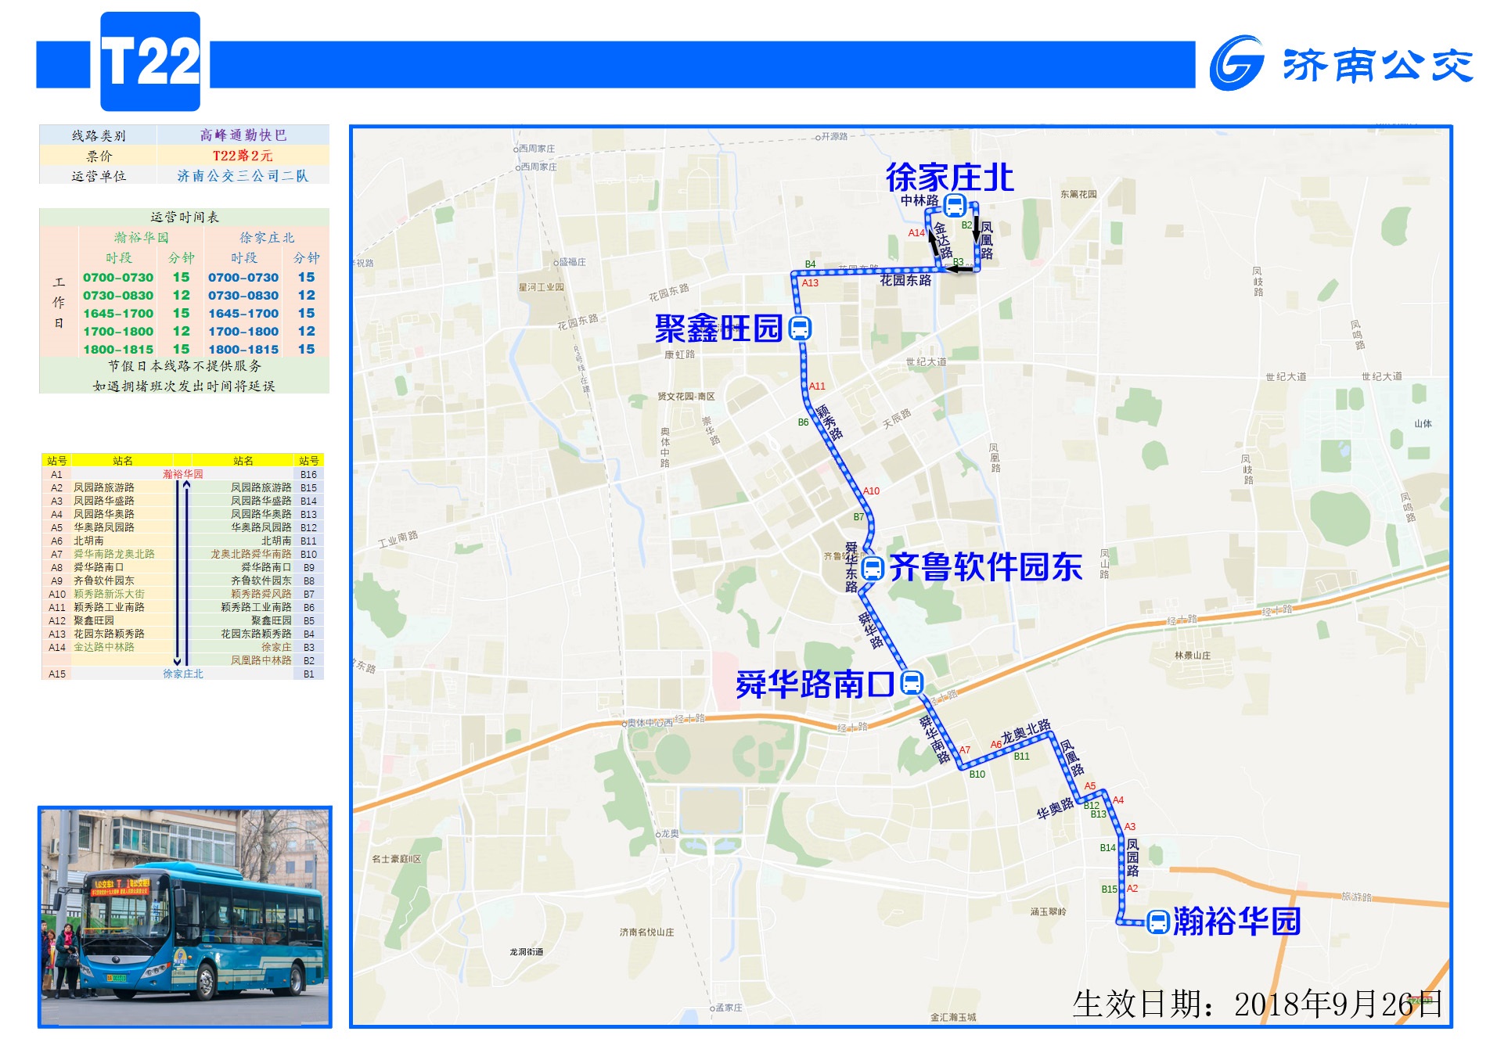
Task: Click the red A11 marker on the map
Action: (817, 386)
